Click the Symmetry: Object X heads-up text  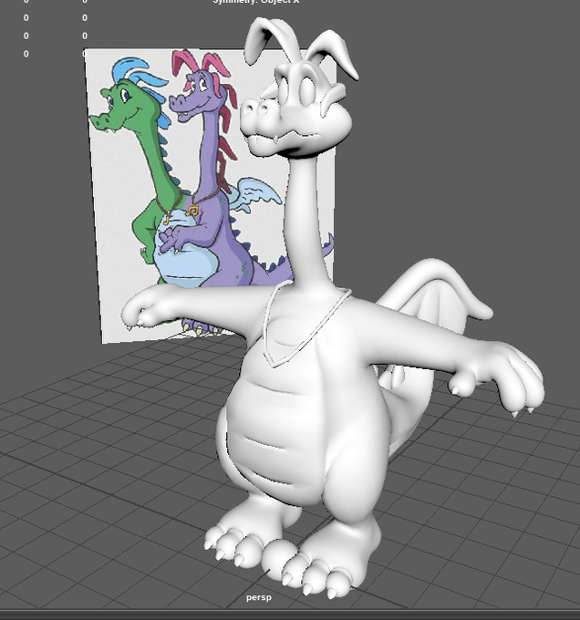(256, 2)
